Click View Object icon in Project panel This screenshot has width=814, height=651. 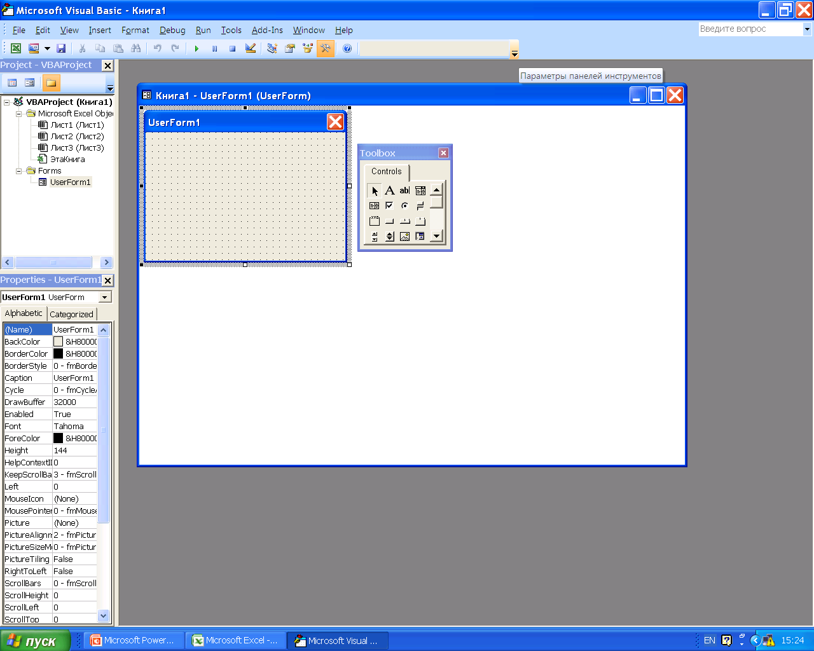click(29, 83)
